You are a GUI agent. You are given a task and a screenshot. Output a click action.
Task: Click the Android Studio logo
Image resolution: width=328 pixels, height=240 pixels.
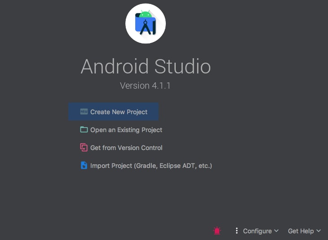[x=146, y=24]
